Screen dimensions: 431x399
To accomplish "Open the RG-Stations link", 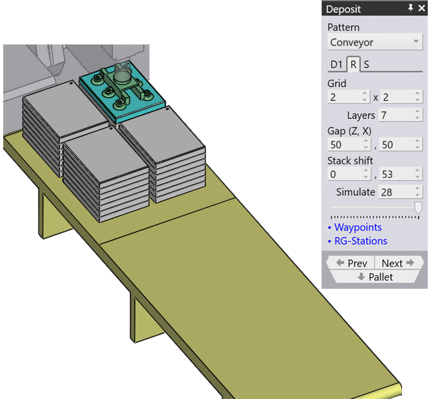I will pyautogui.click(x=361, y=241).
